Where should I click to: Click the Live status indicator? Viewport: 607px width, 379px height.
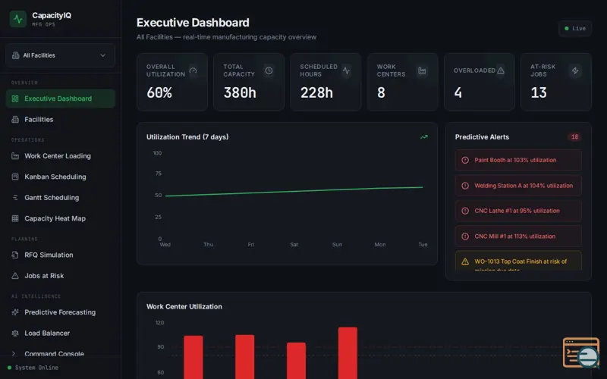click(575, 28)
